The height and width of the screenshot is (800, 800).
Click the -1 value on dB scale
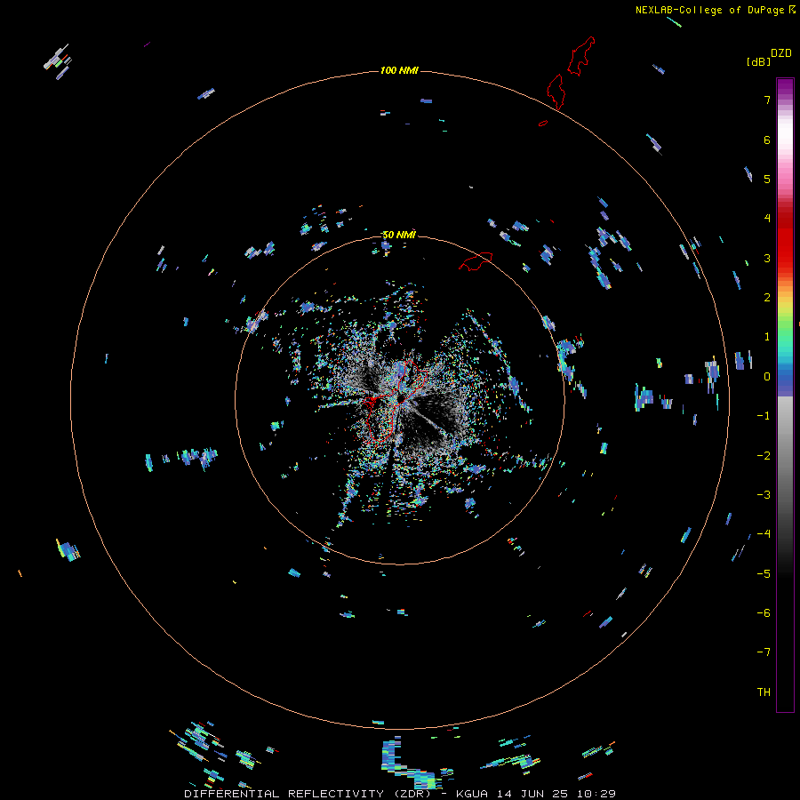click(764, 416)
